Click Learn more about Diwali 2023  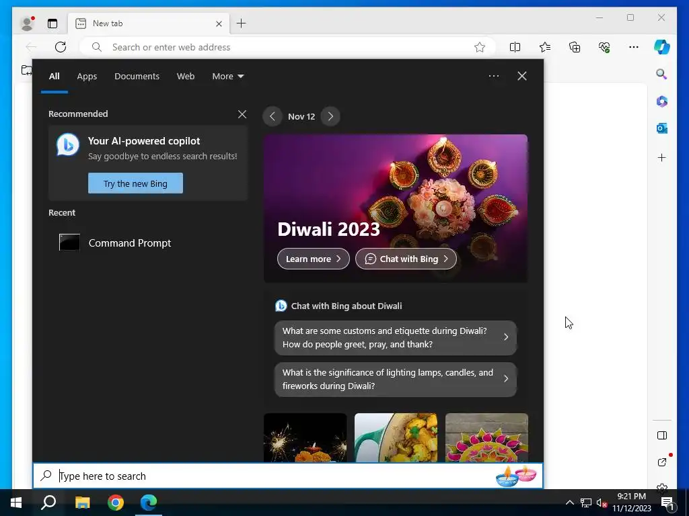coord(314,259)
